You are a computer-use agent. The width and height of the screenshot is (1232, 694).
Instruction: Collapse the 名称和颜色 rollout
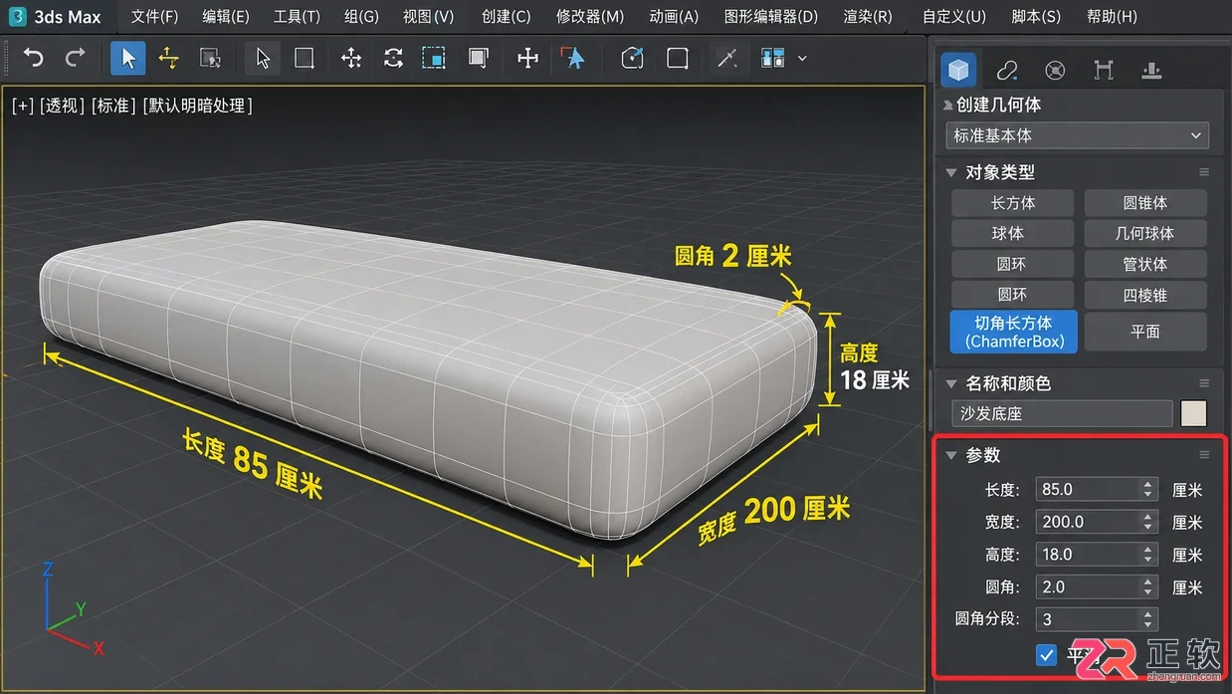951,383
